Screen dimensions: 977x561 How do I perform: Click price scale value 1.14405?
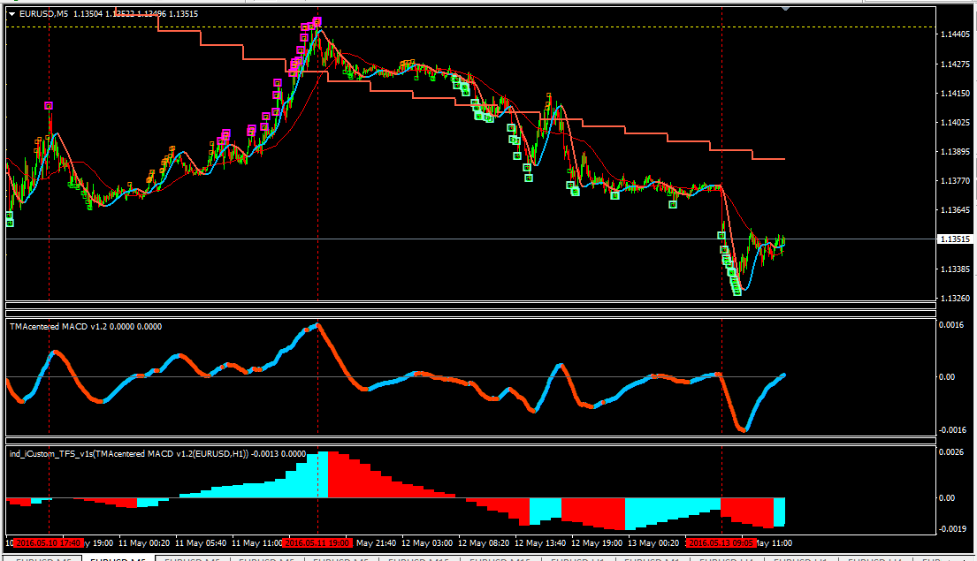955,34
